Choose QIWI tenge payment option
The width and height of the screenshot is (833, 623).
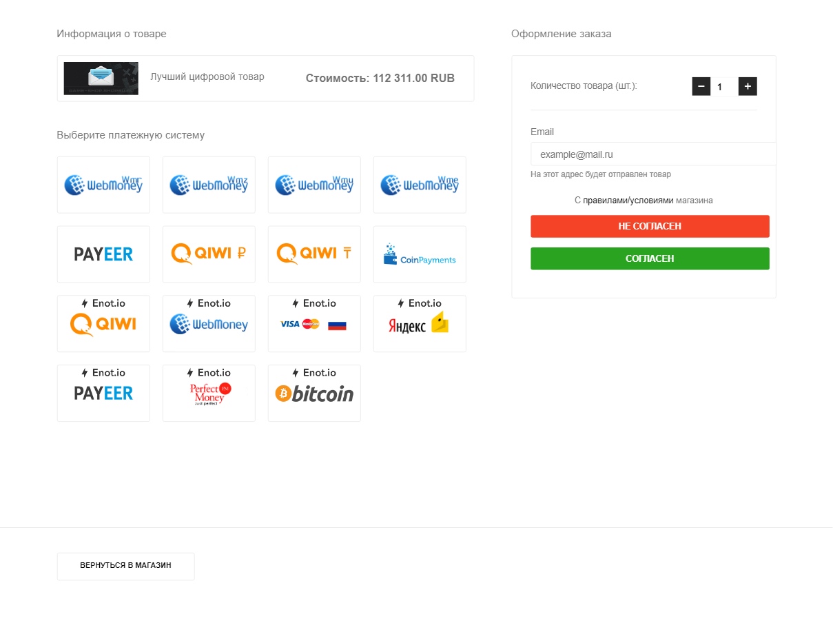click(x=314, y=254)
